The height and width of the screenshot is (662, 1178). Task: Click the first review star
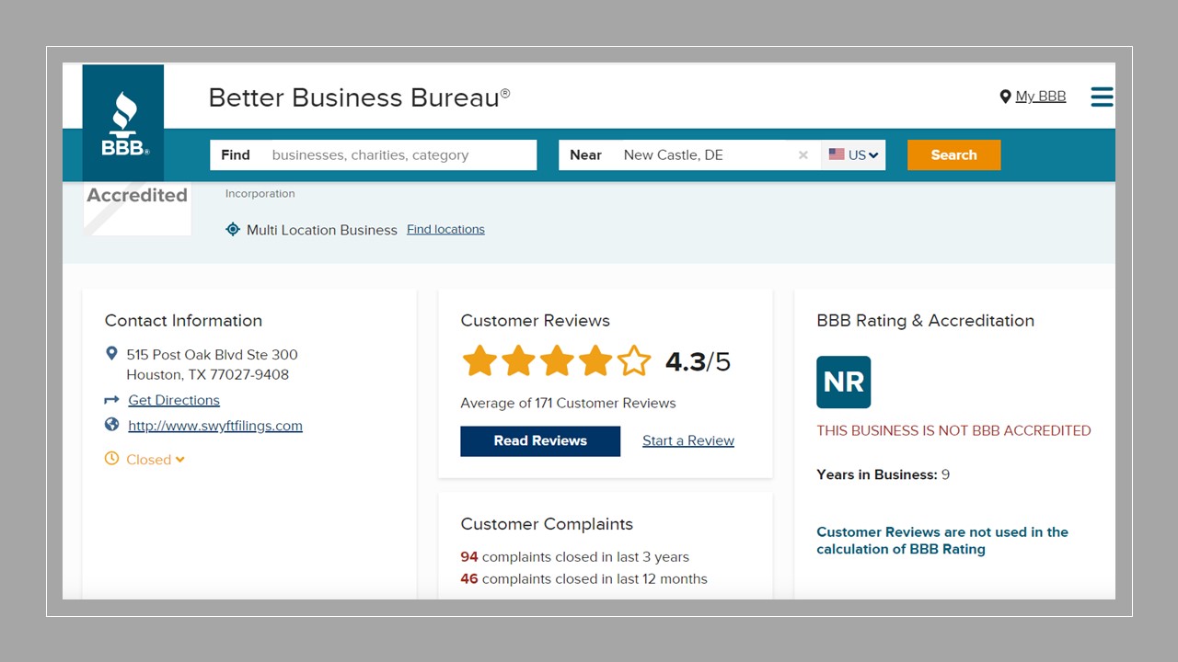pyautogui.click(x=479, y=361)
